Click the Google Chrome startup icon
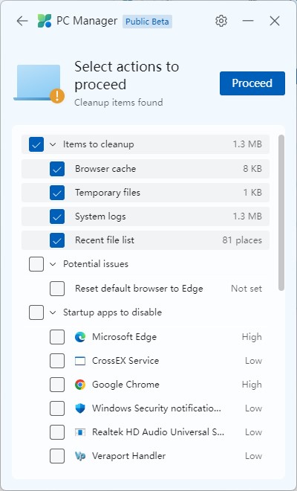The height and width of the screenshot is (491, 297). [x=80, y=385]
